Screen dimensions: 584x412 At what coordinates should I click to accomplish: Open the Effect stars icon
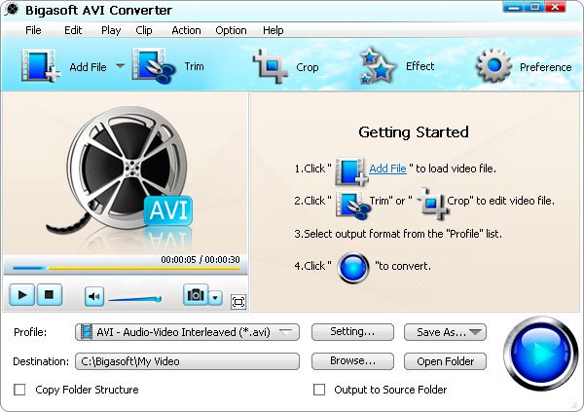377,65
